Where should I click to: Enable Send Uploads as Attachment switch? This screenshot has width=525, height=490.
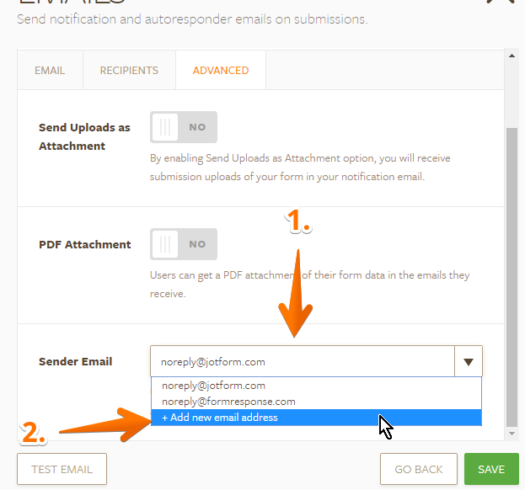point(184,127)
